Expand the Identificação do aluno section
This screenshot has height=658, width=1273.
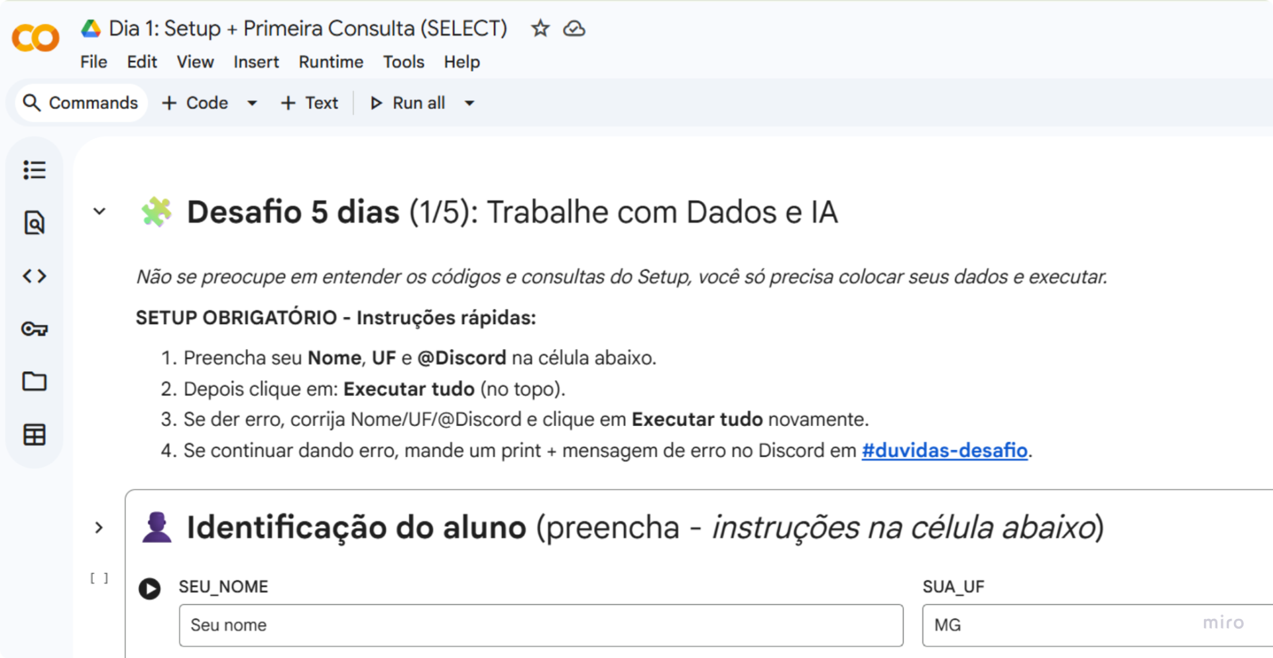99,528
